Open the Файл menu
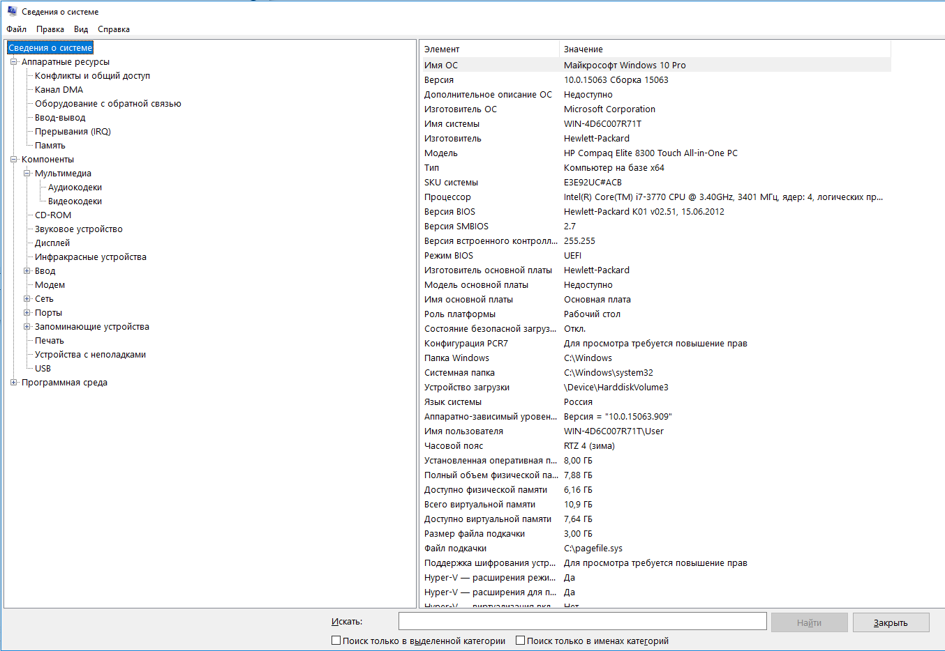This screenshot has width=945, height=651. pyautogui.click(x=16, y=29)
